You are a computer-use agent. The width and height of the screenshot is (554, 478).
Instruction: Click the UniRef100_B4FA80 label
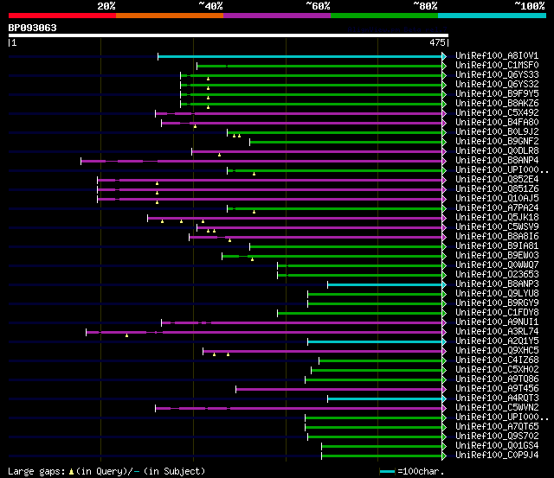[x=497, y=123]
